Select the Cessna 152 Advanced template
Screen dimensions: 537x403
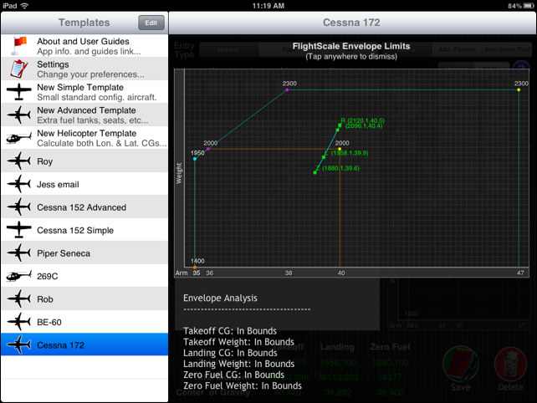coord(84,207)
